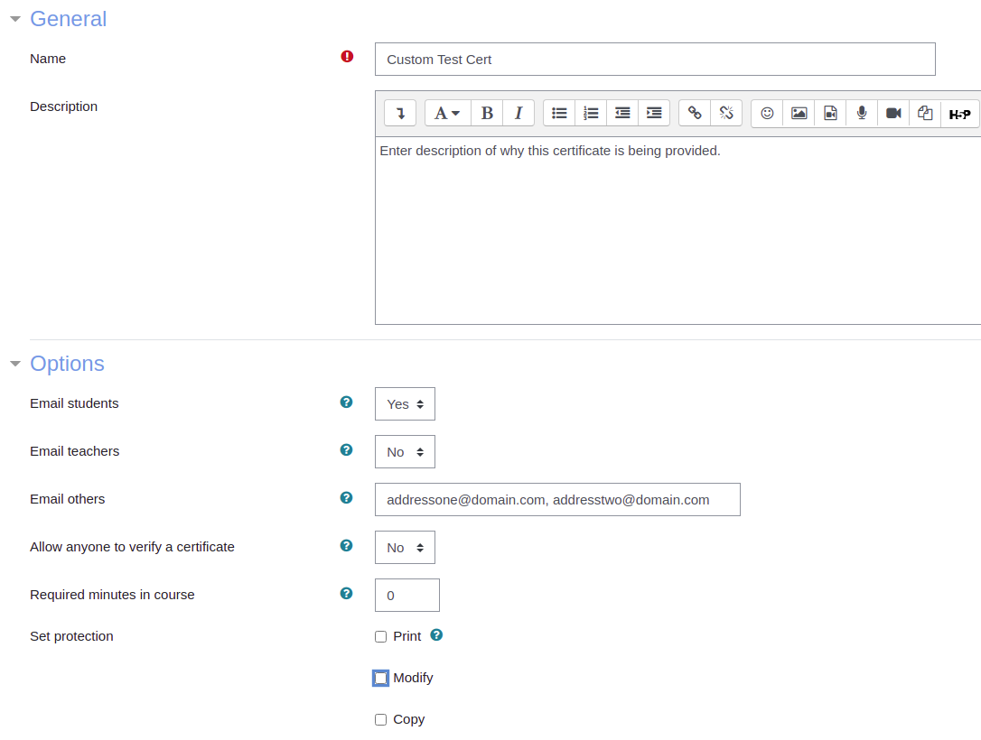Open the emoji picker smiley icon

(767, 113)
